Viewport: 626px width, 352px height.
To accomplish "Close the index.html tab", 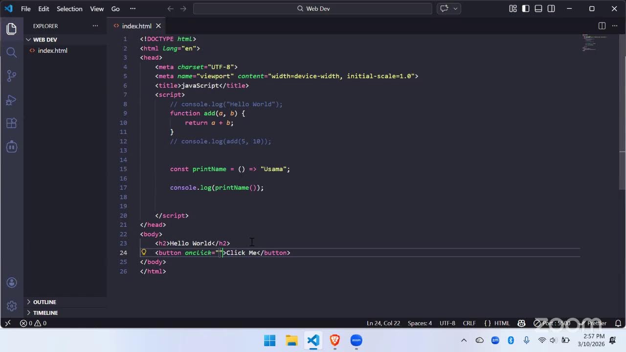I will coord(158,26).
